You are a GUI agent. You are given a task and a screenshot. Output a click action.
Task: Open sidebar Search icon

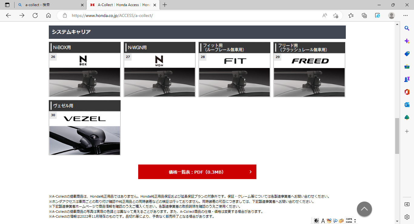(407, 28)
